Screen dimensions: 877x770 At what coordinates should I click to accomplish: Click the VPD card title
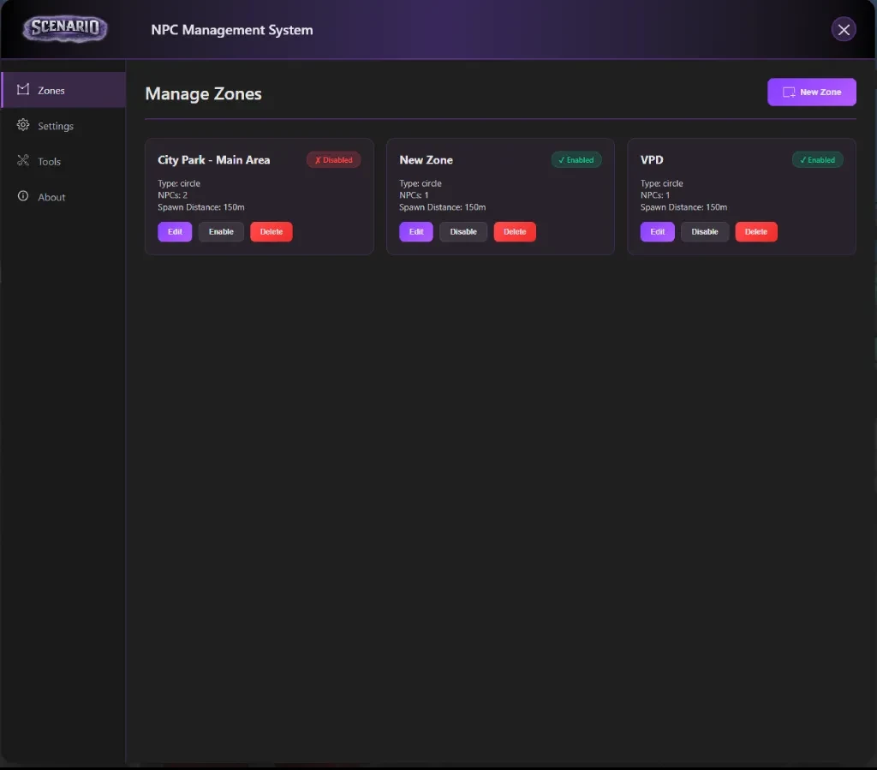(x=652, y=160)
